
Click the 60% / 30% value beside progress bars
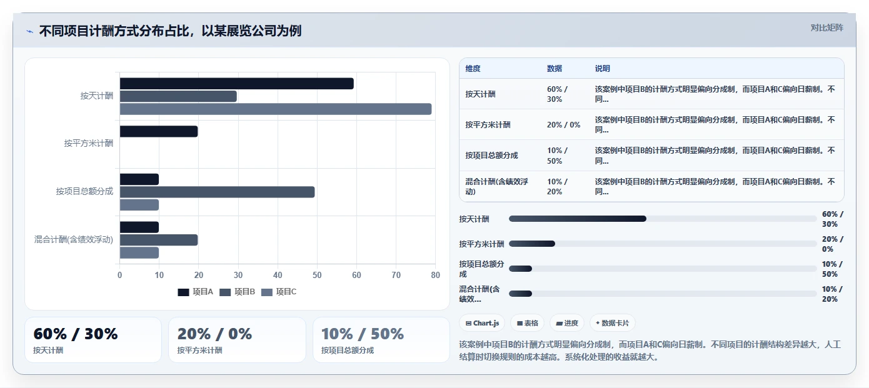point(833,219)
